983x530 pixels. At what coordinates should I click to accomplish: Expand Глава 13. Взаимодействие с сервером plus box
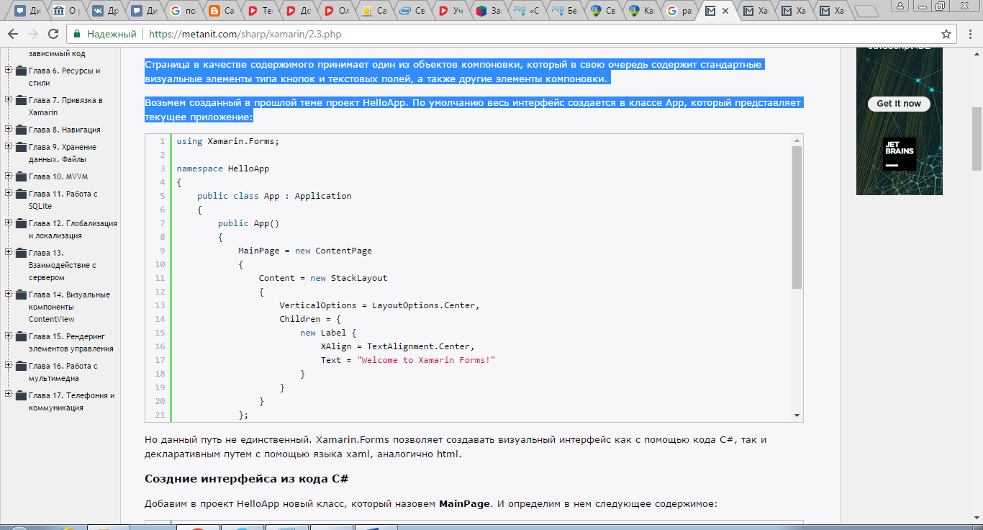tap(8, 253)
